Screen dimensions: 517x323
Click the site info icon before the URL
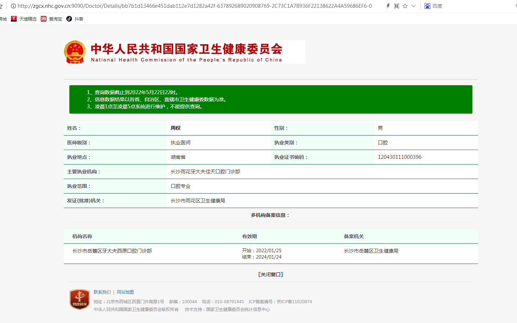[13, 6]
